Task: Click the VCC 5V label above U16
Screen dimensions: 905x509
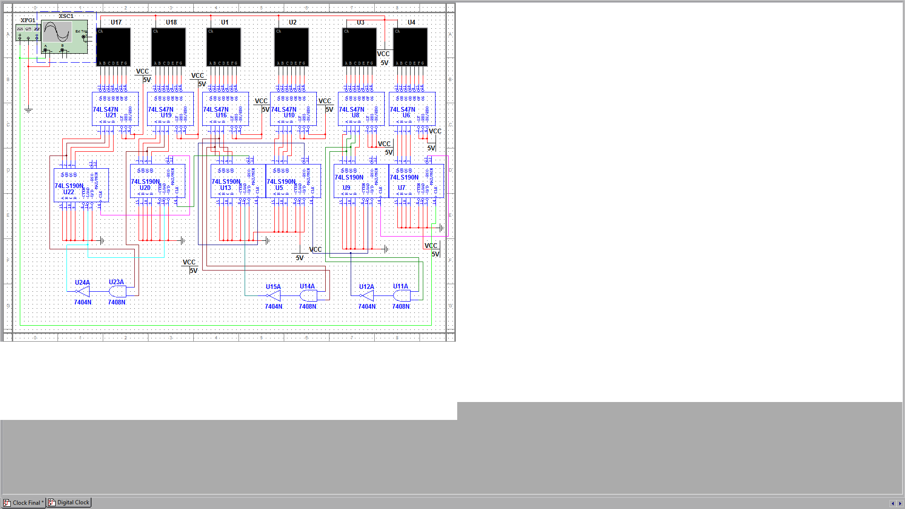Action: [x=198, y=80]
